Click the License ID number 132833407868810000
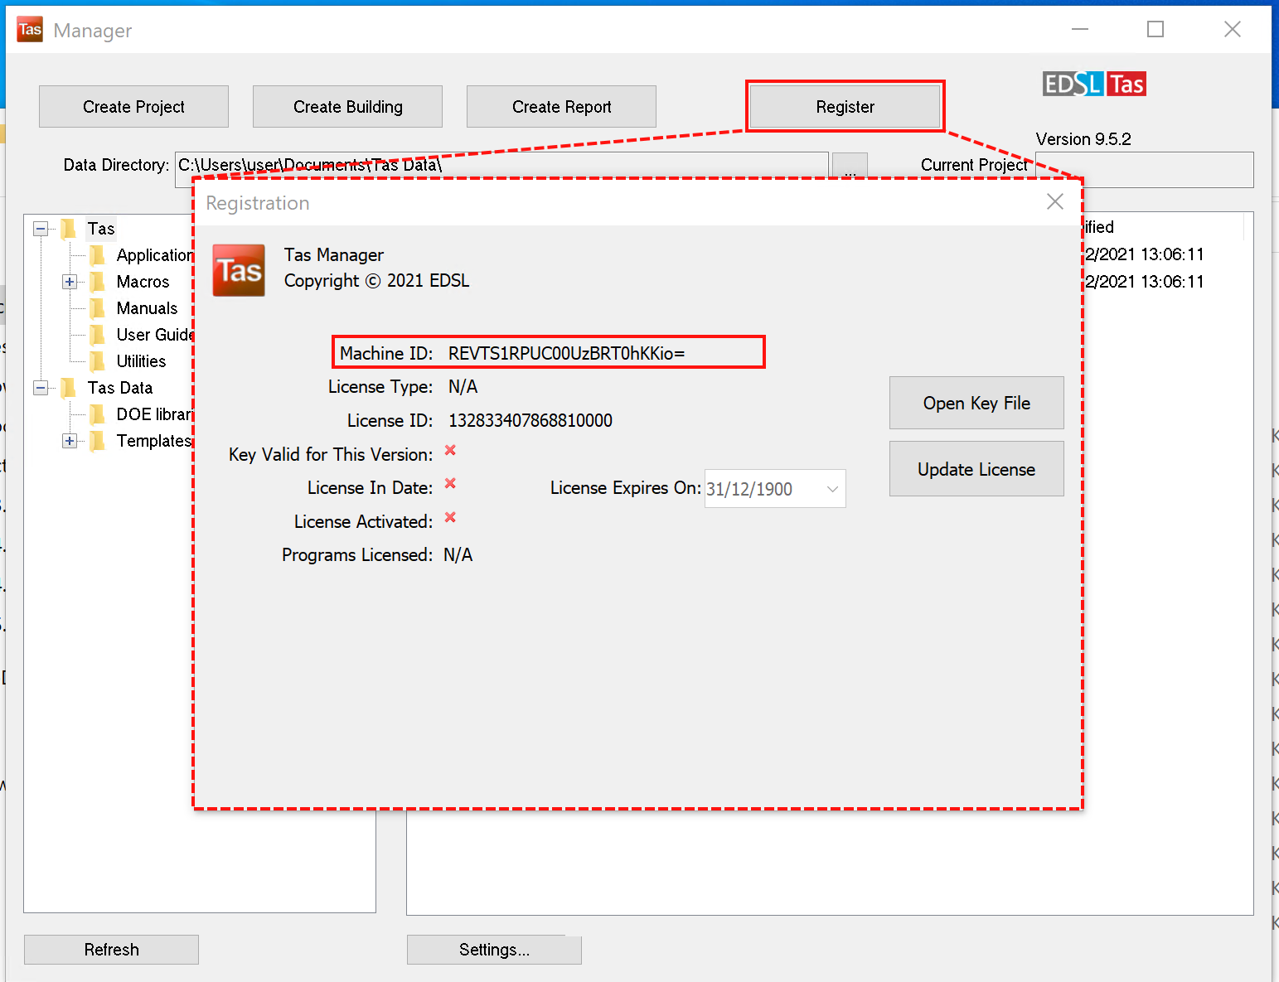This screenshot has height=982, width=1279. click(x=530, y=421)
